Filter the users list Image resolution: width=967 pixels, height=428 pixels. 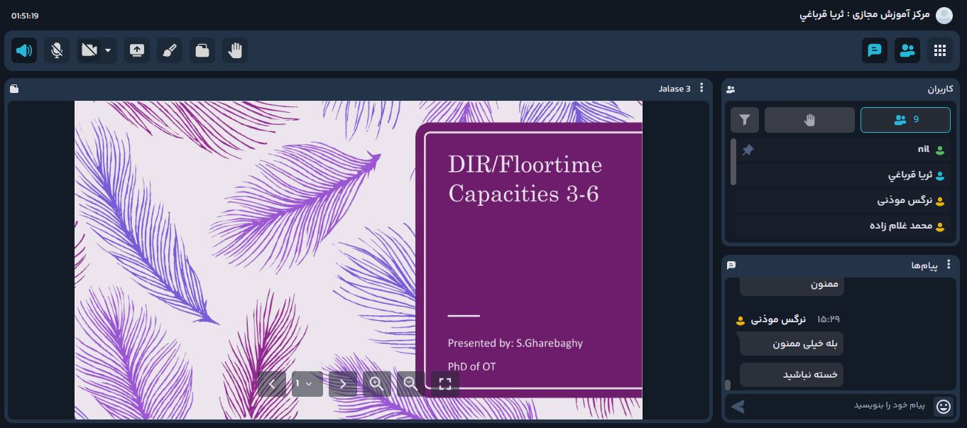[x=745, y=120]
